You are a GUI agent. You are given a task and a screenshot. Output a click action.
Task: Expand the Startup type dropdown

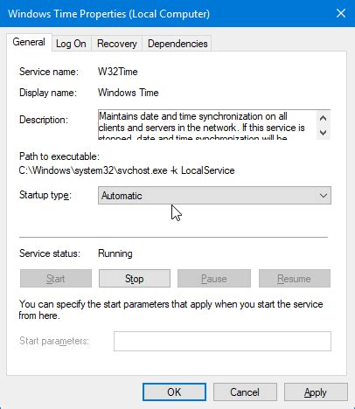[x=214, y=196]
